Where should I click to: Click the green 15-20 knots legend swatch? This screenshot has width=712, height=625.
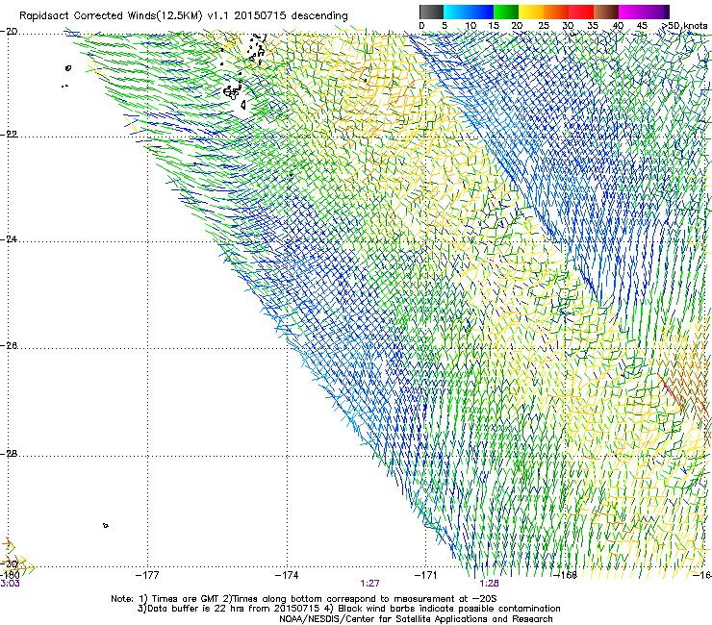pyautogui.click(x=506, y=12)
